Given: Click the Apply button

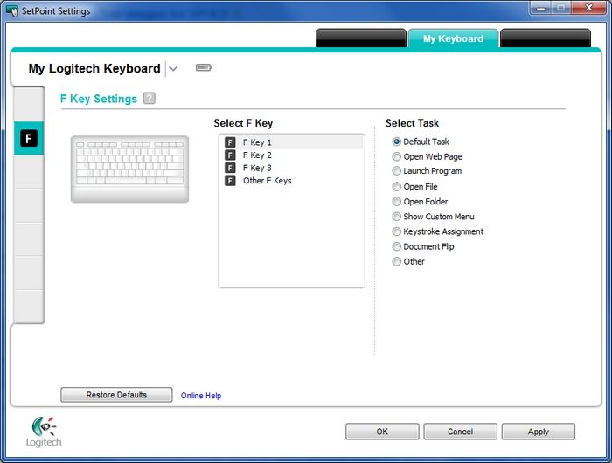Looking at the screenshot, I should (x=539, y=432).
